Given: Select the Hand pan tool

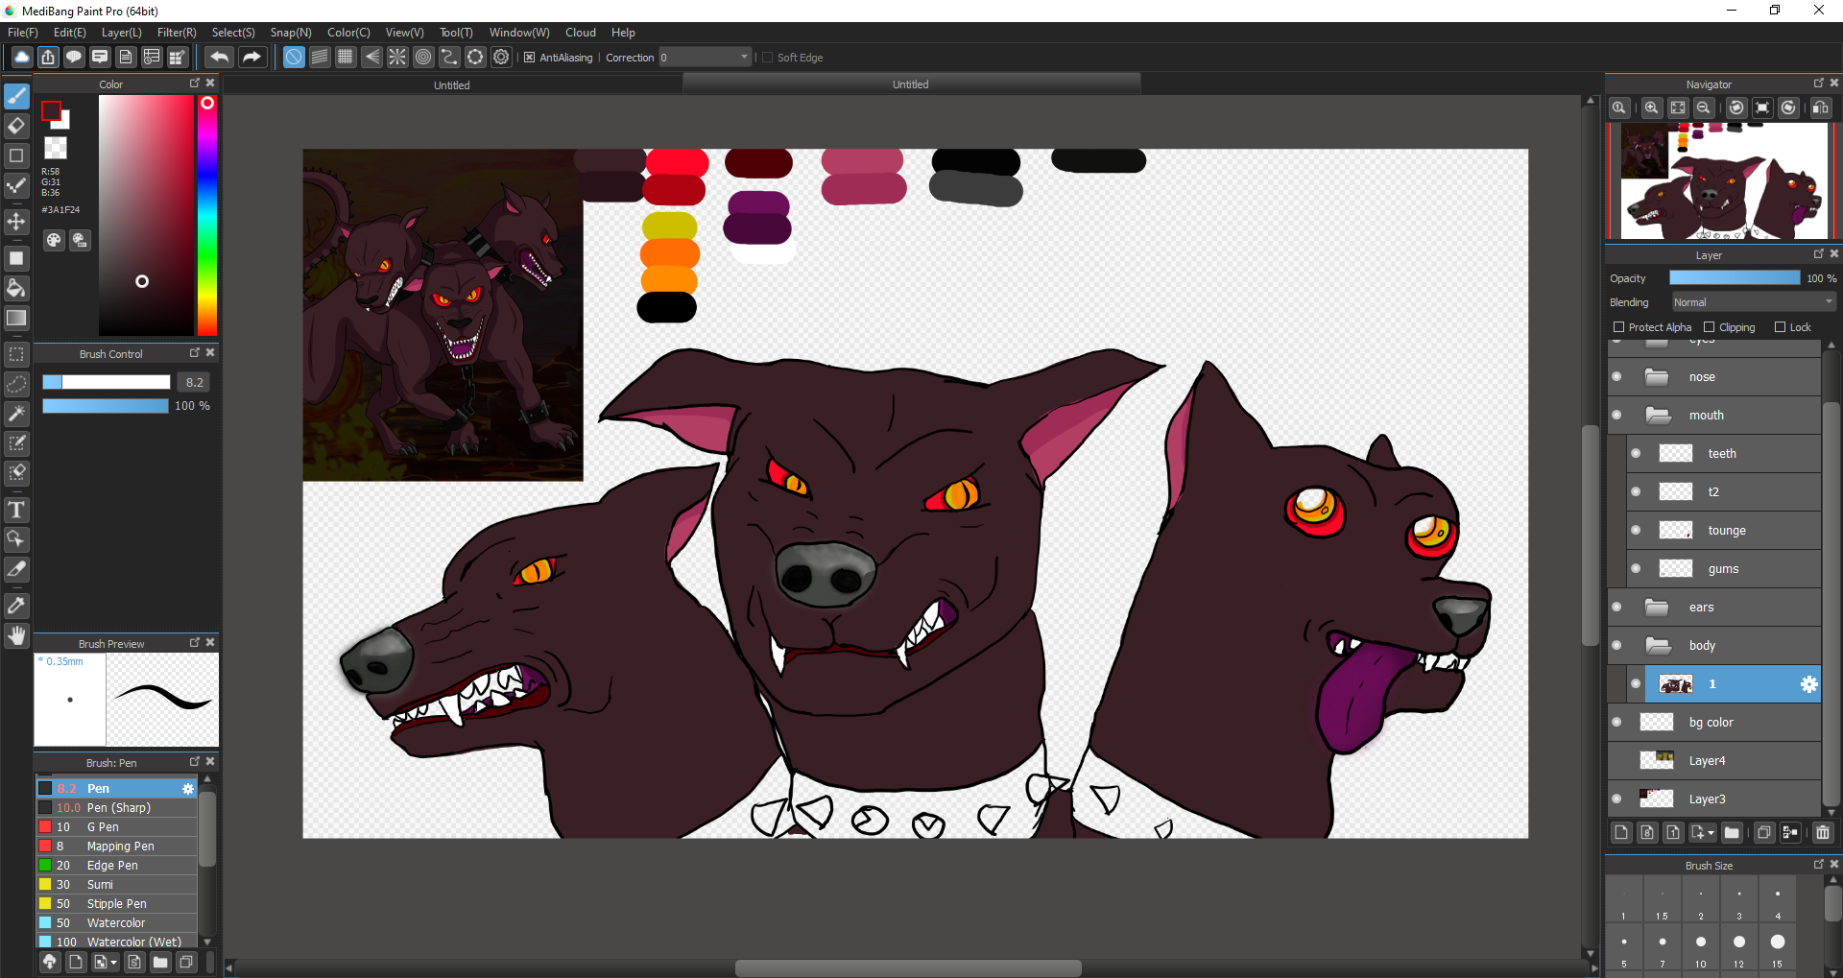Looking at the screenshot, I should (x=16, y=635).
